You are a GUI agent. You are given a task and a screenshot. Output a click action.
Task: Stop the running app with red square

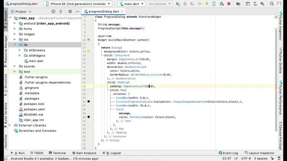(229, 4)
